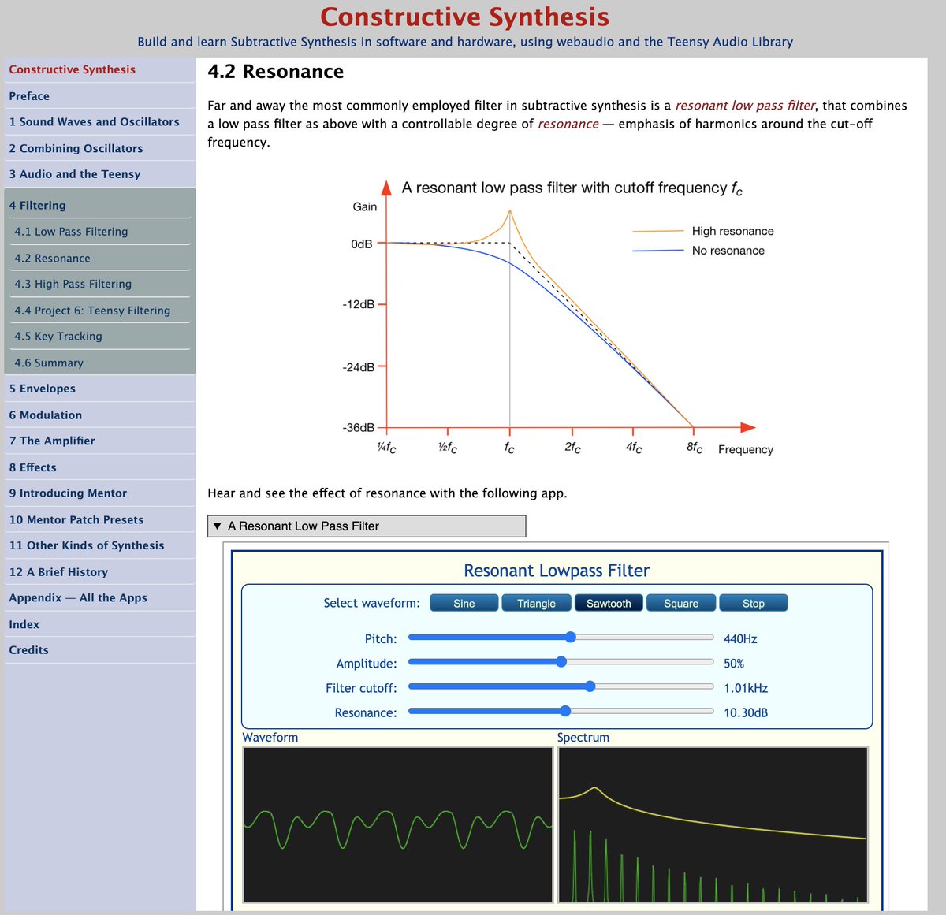
Task: Click the 440Hz pitch value
Action: (740, 639)
